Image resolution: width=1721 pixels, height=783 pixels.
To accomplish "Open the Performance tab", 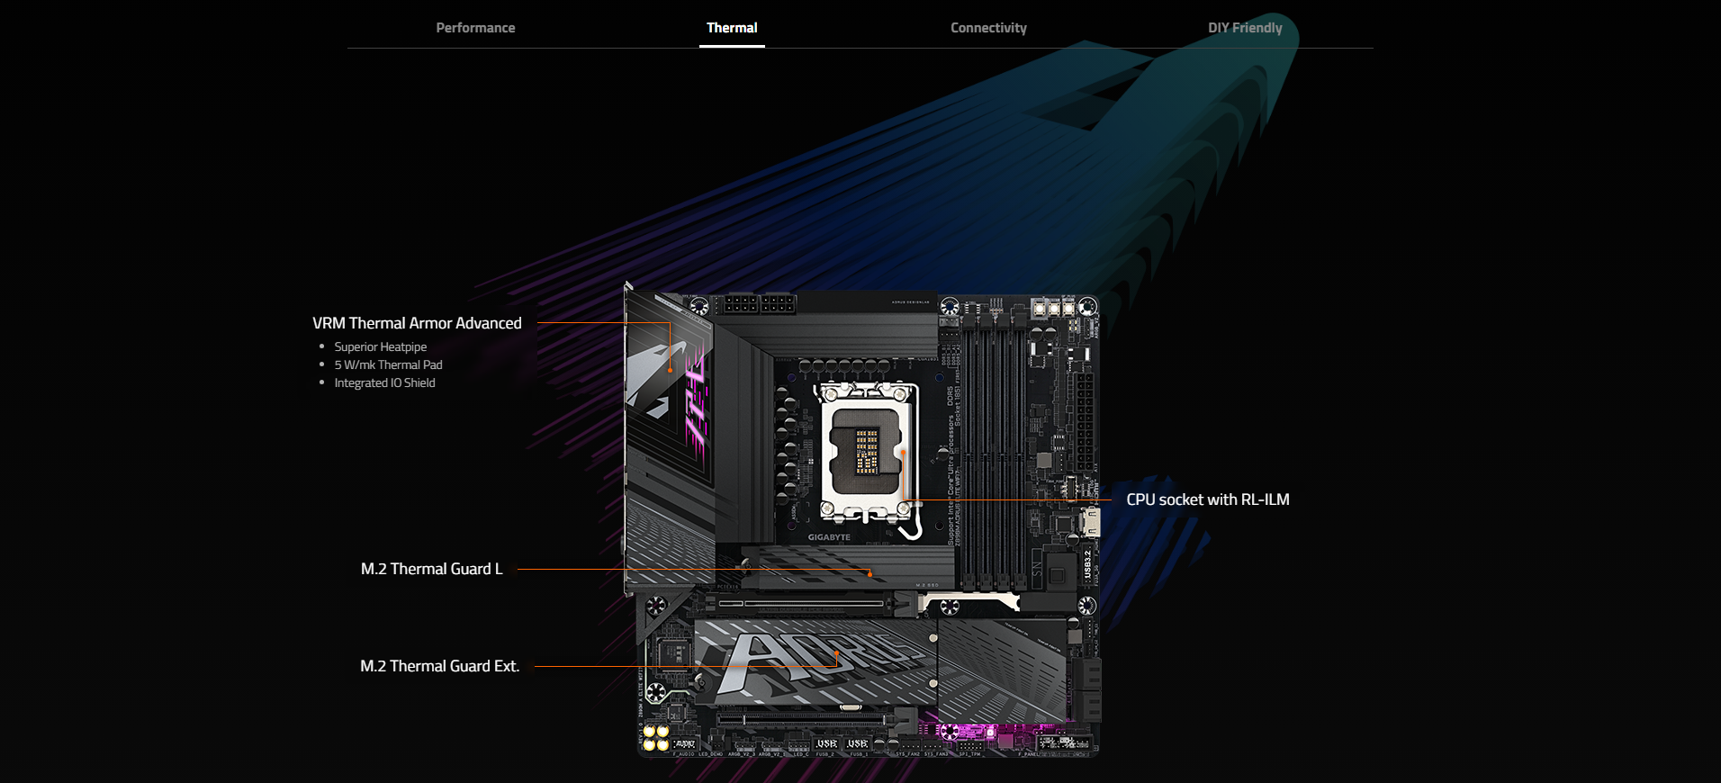I will point(475,28).
